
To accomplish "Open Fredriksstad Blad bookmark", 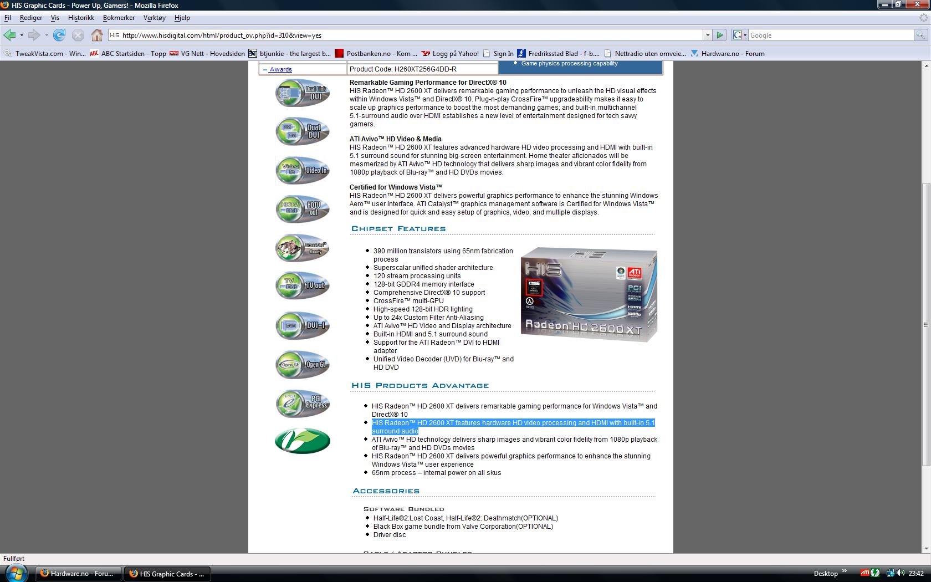I will pyautogui.click(x=559, y=54).
